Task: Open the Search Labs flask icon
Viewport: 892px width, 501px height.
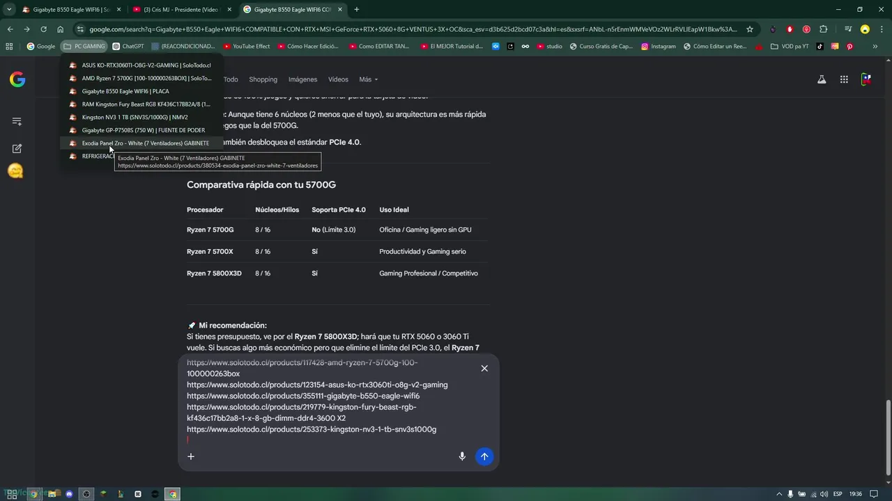Action: [822, 79]
